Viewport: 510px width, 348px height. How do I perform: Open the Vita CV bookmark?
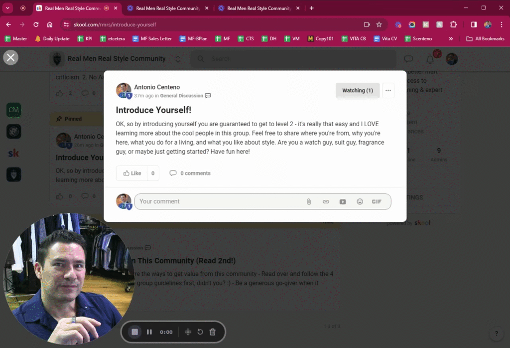click(x=385, y=39)
